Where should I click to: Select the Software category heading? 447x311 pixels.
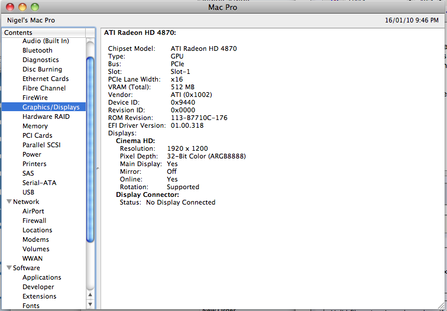tap(26, 268)
